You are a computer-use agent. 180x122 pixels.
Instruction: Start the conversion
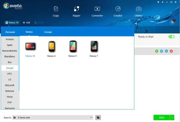tap(161, 118)
